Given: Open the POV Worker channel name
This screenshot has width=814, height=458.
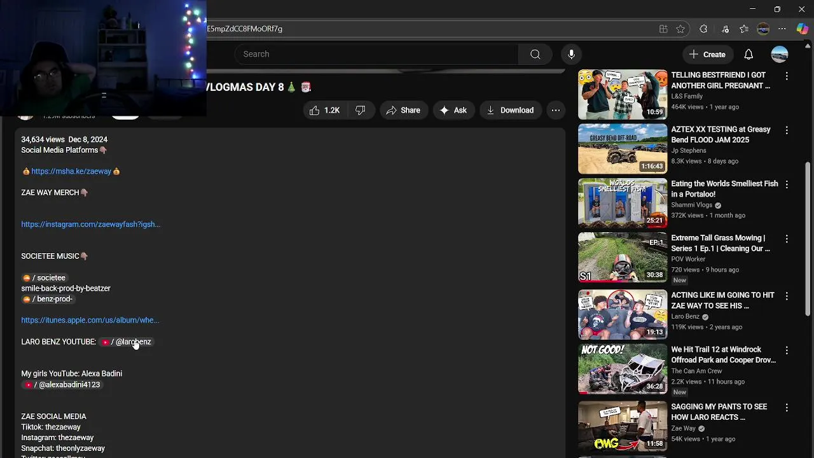Looking at the screenshot, I should point(688,259).
